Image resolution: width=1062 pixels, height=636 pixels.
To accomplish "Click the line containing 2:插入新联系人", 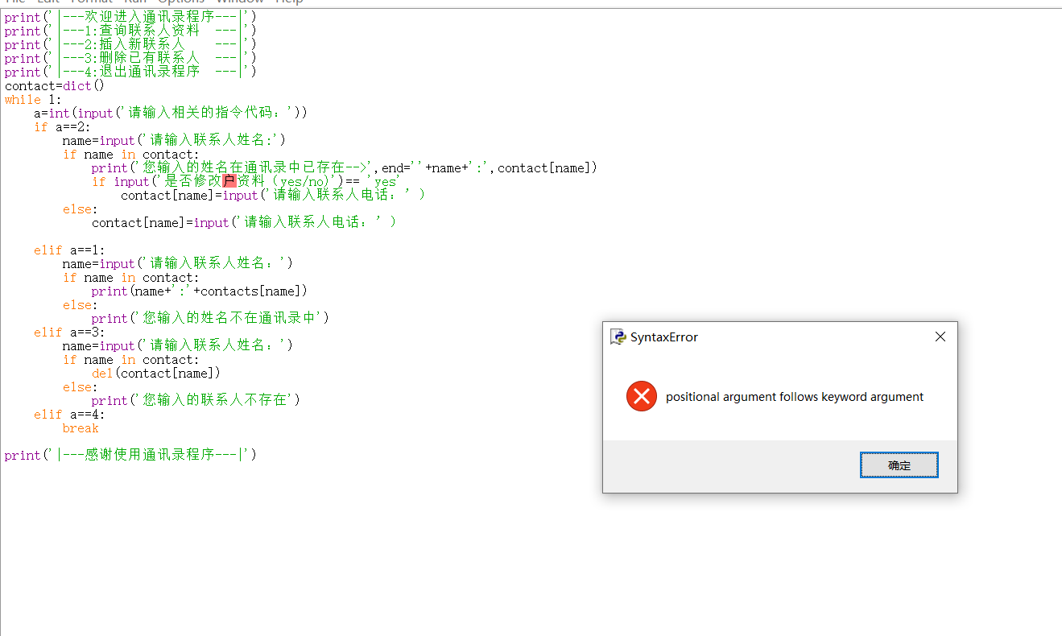I will tap(130, 44).
